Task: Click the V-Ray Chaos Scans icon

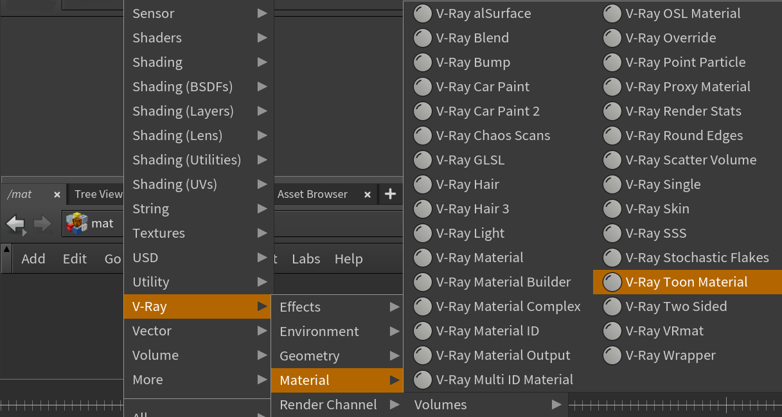Action: click(422, 136)
